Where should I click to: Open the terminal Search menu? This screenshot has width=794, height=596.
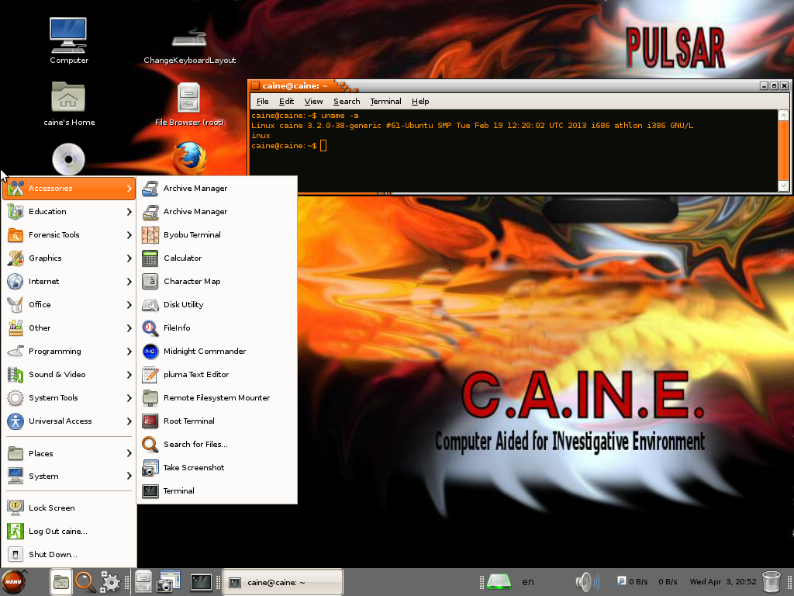tap(347, 102)
